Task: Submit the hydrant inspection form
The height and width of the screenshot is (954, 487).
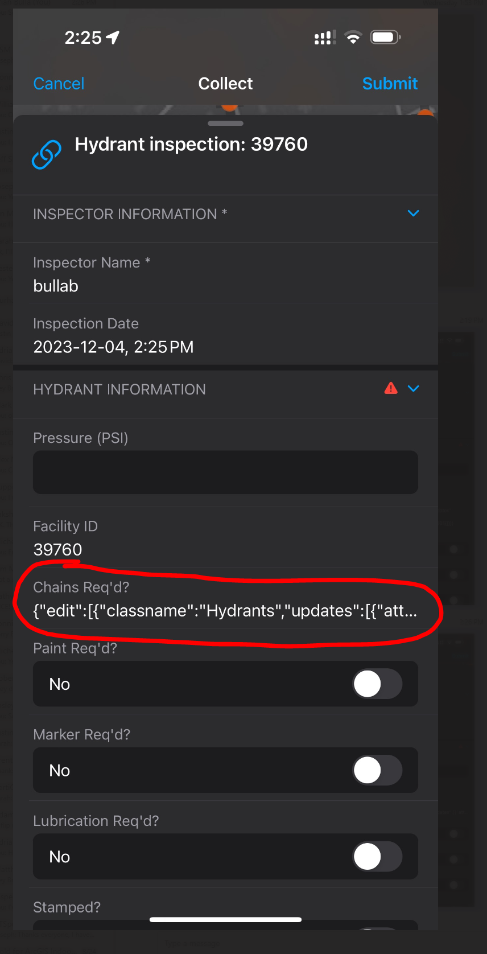Action: [x=390, y=84]
